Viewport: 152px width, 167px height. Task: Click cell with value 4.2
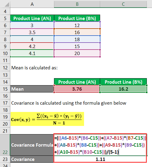(x=32, y=47)
